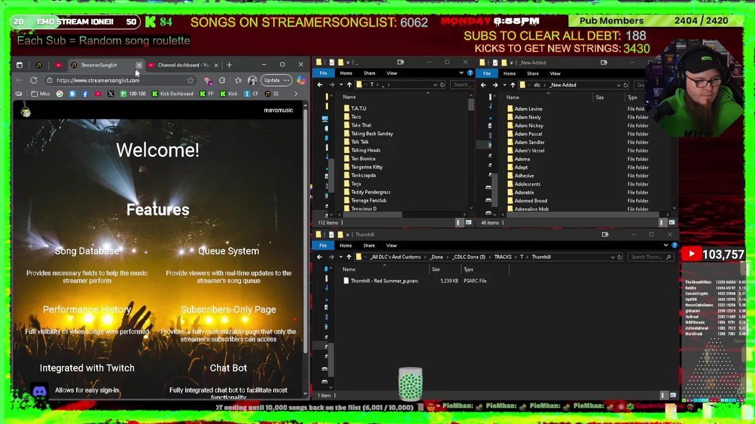This screenshot has height=424, width=755.
Task: Switch Thornhill window to large icons view
Action: coord(673,395)
